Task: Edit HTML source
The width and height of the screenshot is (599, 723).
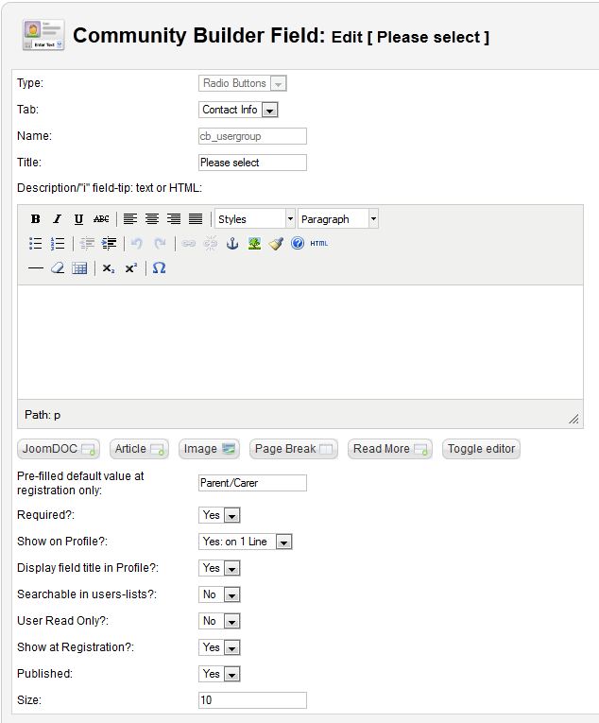Action: click(x=319, y=244)
